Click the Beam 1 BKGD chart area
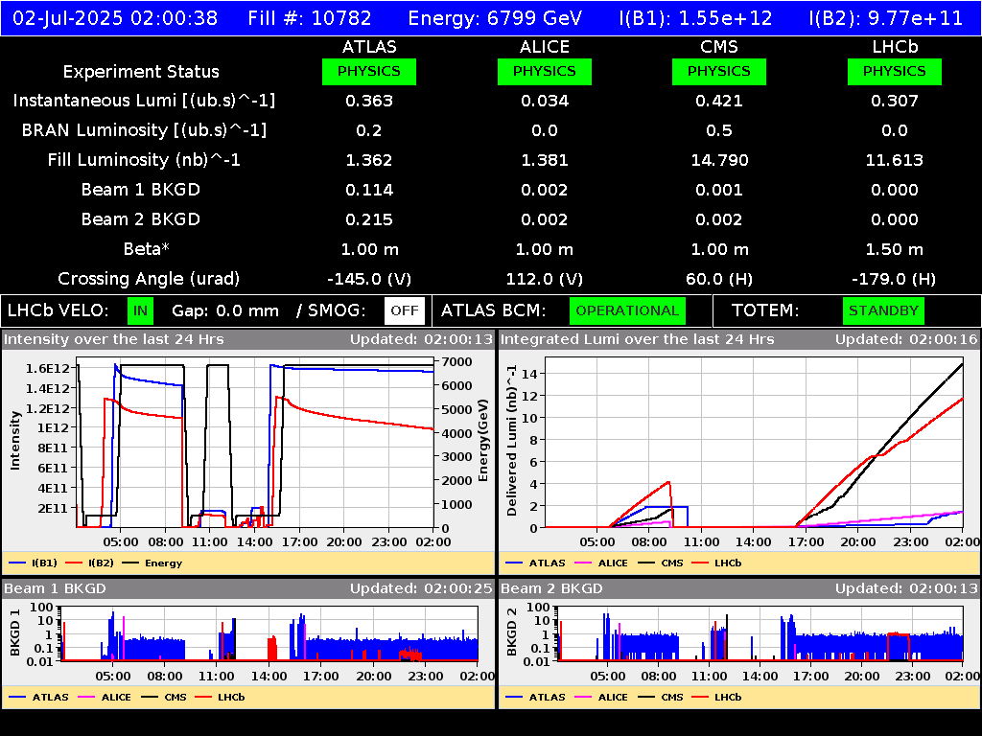Image resolution: width=982 pixels, height=736 pixels. [x=269, y=633]
